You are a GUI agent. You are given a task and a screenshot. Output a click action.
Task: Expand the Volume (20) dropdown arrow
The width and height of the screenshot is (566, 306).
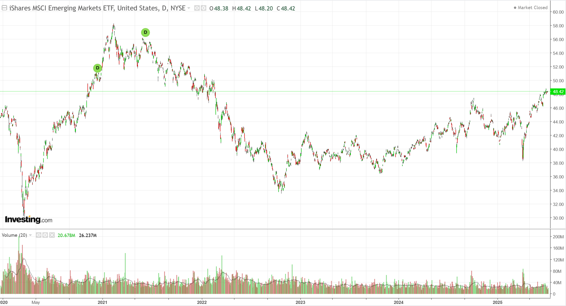pos(30,235)
